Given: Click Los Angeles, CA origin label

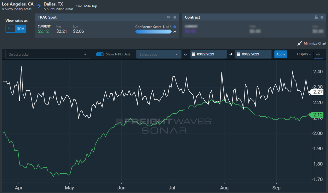Looking at the screenshot, I should (18, 4).
